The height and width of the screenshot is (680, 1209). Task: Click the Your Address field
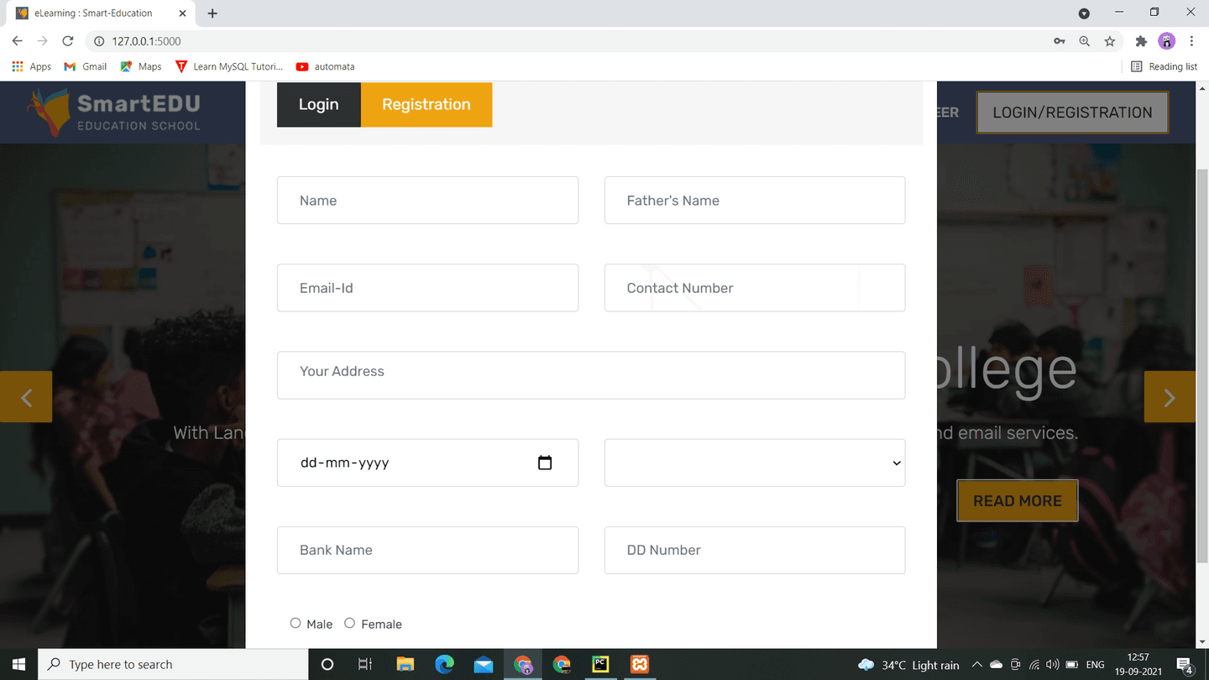591,374
